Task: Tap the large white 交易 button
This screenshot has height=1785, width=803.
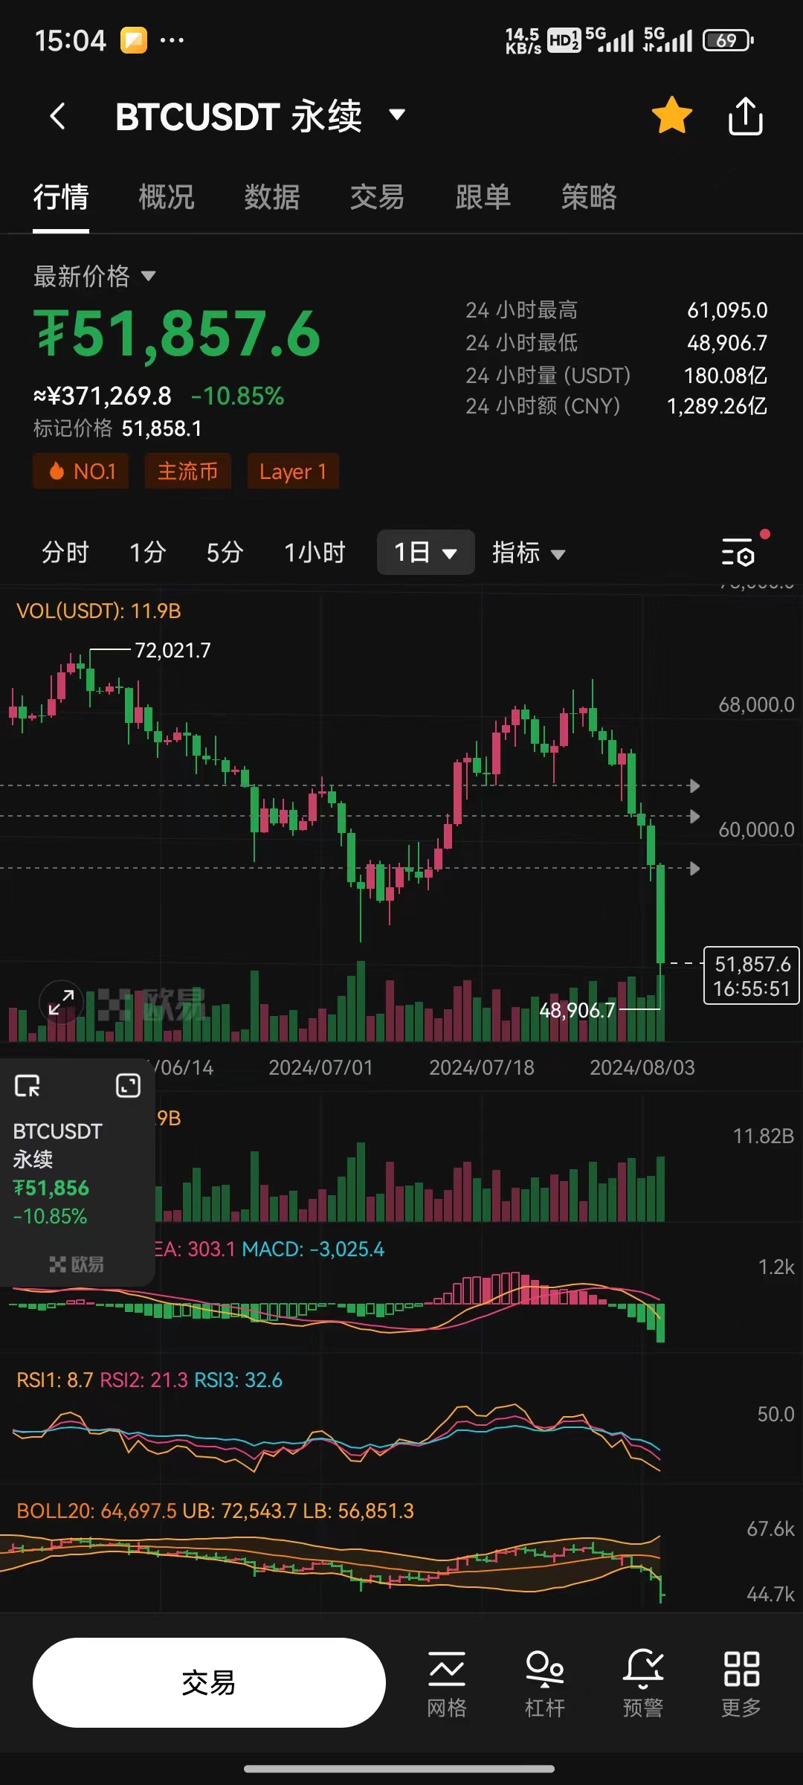Action: 209,1682
